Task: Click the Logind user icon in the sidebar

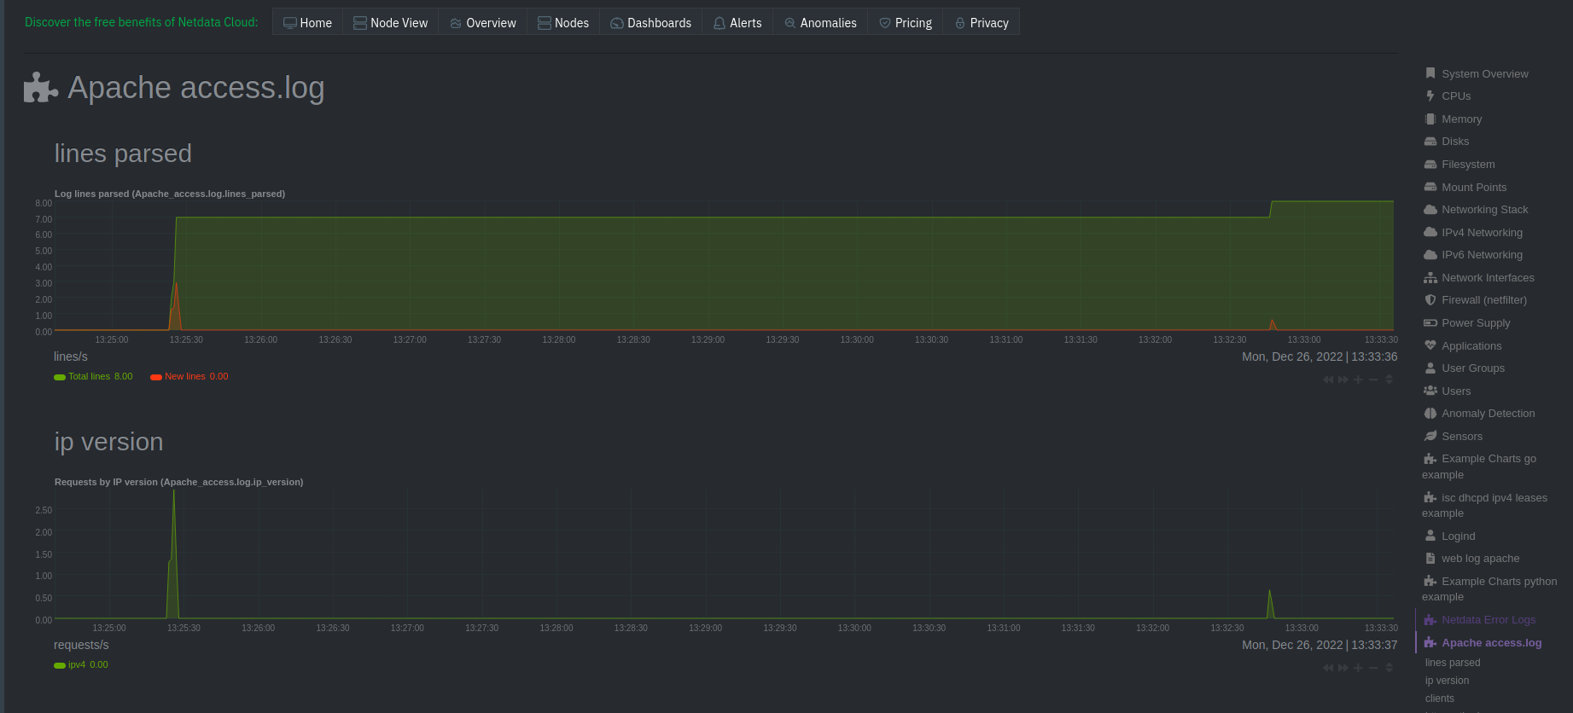Action: [1430, 536]
